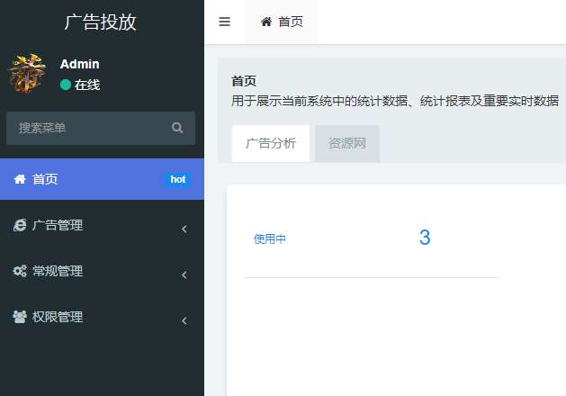Click the hot badge on 首页
This screenshot has height=396, width=566.
coord(178,179)
